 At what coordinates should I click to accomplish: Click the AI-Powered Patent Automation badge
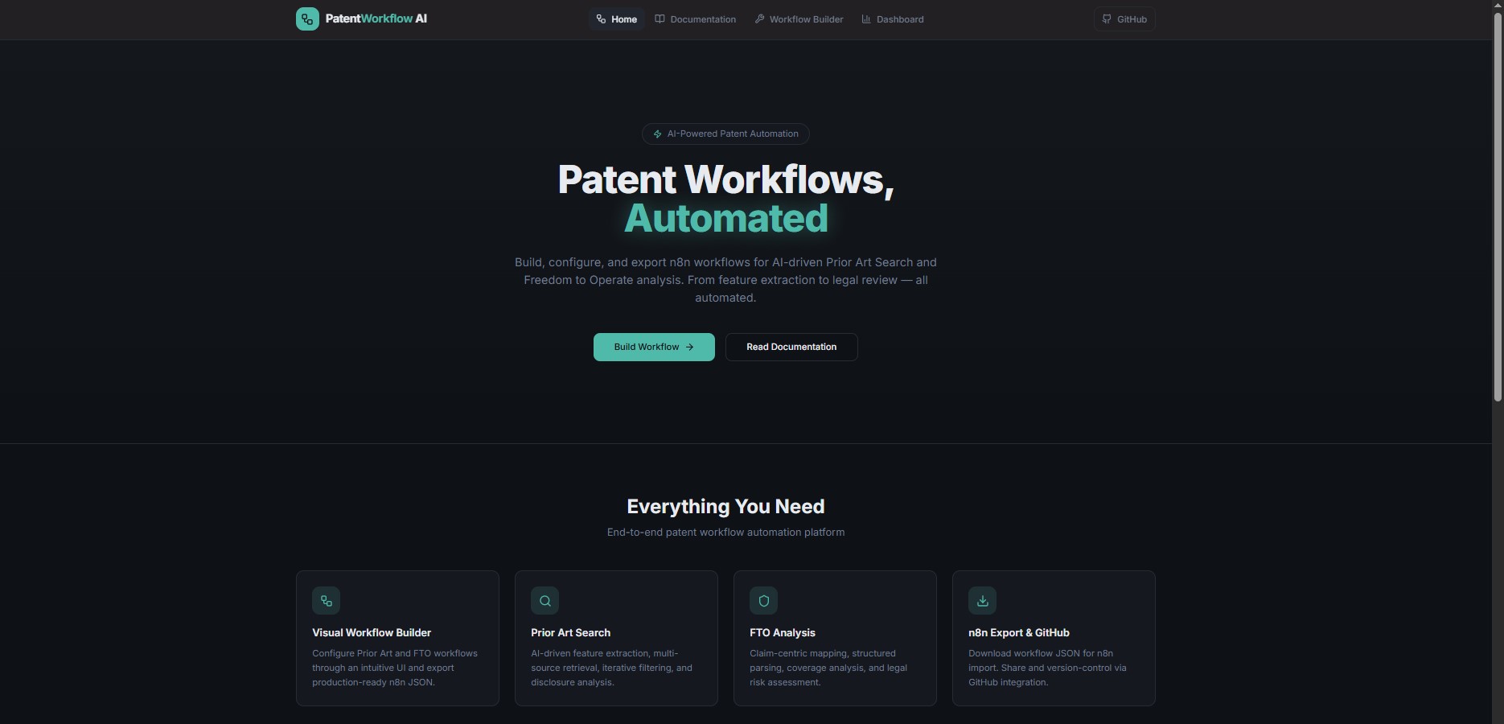pyautogui.click(x=725, y=134)
